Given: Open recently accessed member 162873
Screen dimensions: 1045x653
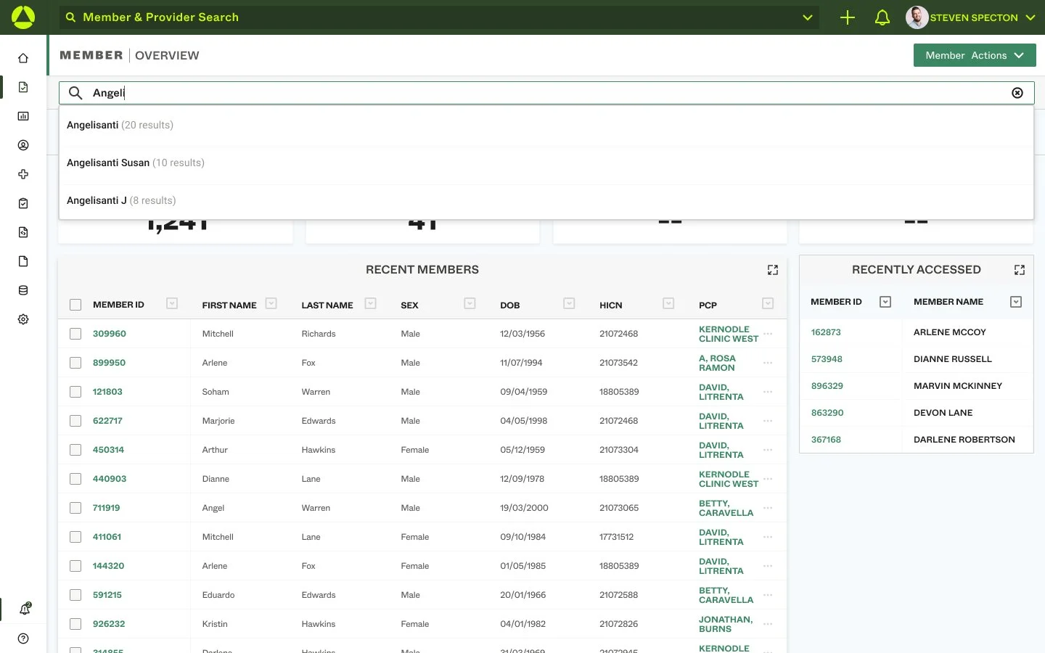Looking at the screenshot, I should pyautogui.click(x=826, y=332).
